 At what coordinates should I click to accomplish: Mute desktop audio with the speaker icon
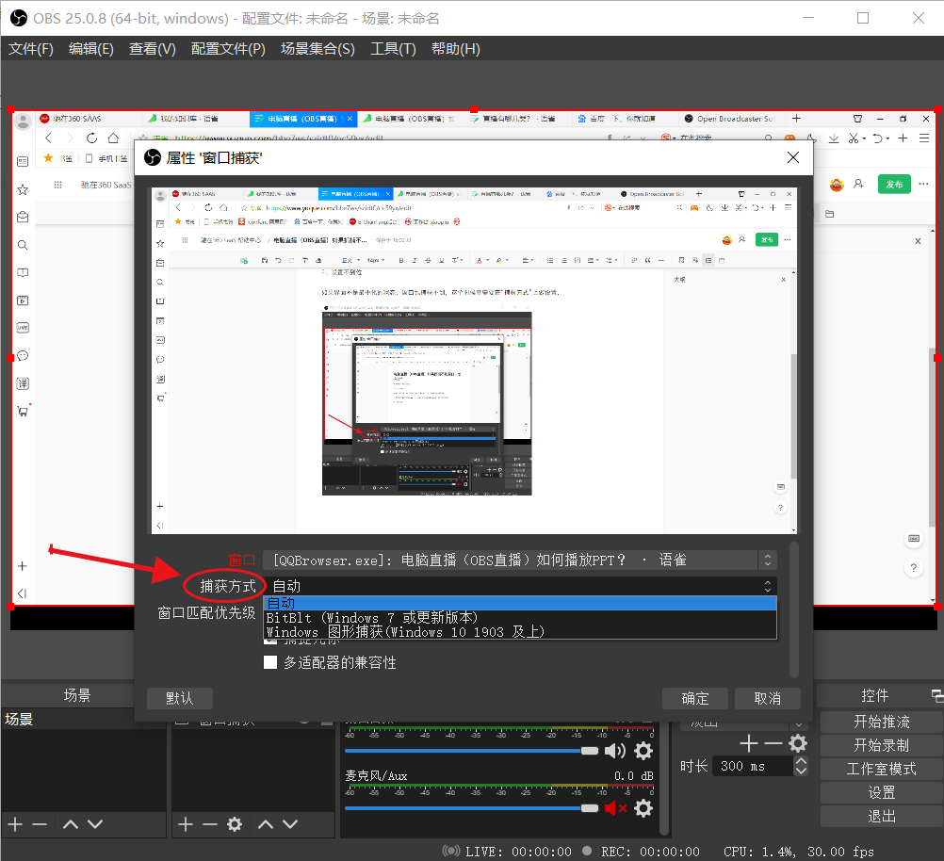pos(614,751)
